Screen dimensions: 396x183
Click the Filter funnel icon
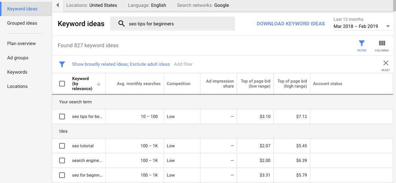tap(362, 44)
